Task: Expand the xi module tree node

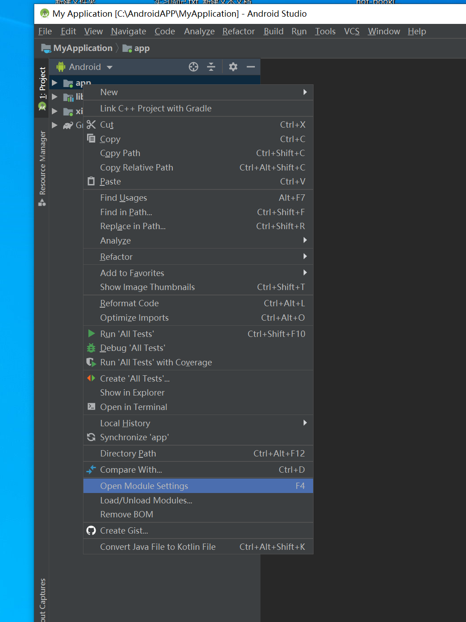Action: (55, 111)
